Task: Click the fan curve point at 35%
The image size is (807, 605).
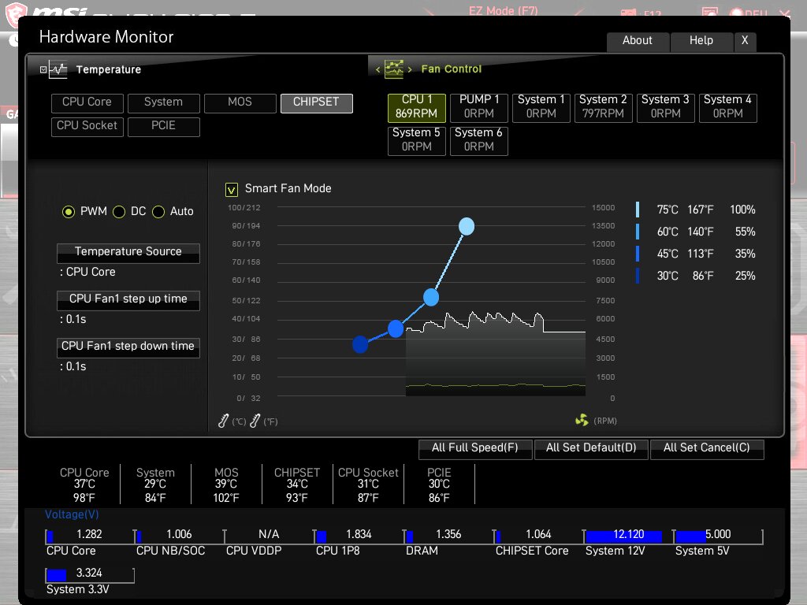Action: (396, 328)
